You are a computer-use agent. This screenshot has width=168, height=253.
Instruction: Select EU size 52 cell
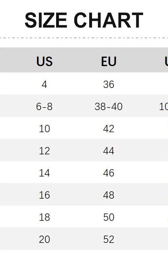[x=109, y=239]
